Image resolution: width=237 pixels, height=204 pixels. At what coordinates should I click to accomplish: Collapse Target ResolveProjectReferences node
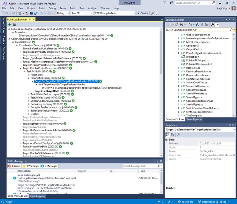(21, 68)
